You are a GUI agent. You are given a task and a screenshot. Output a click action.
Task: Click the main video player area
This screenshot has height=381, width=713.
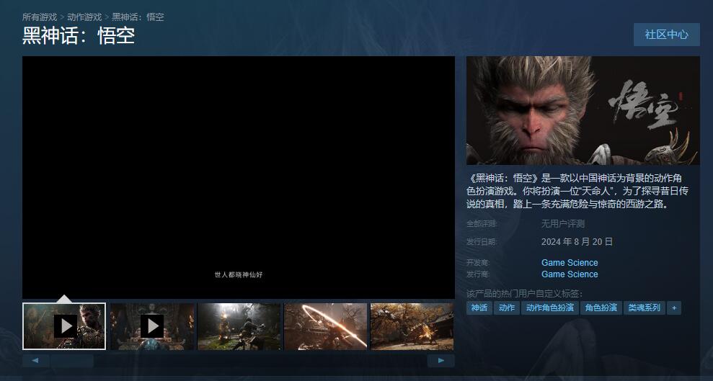tap(239, 177)
